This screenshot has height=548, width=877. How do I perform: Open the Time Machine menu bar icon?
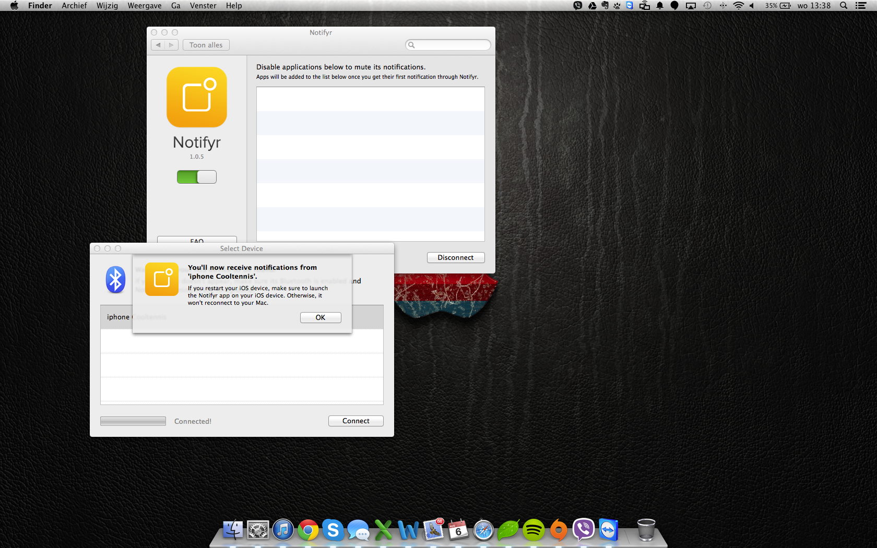click(707, 6)
